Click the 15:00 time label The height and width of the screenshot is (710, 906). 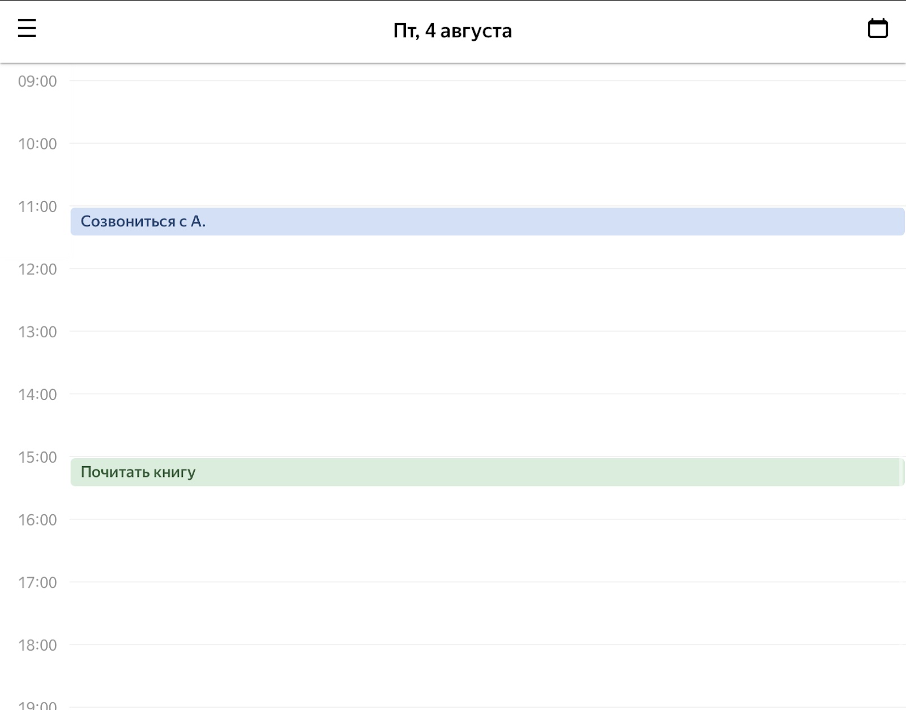(37, 457)
